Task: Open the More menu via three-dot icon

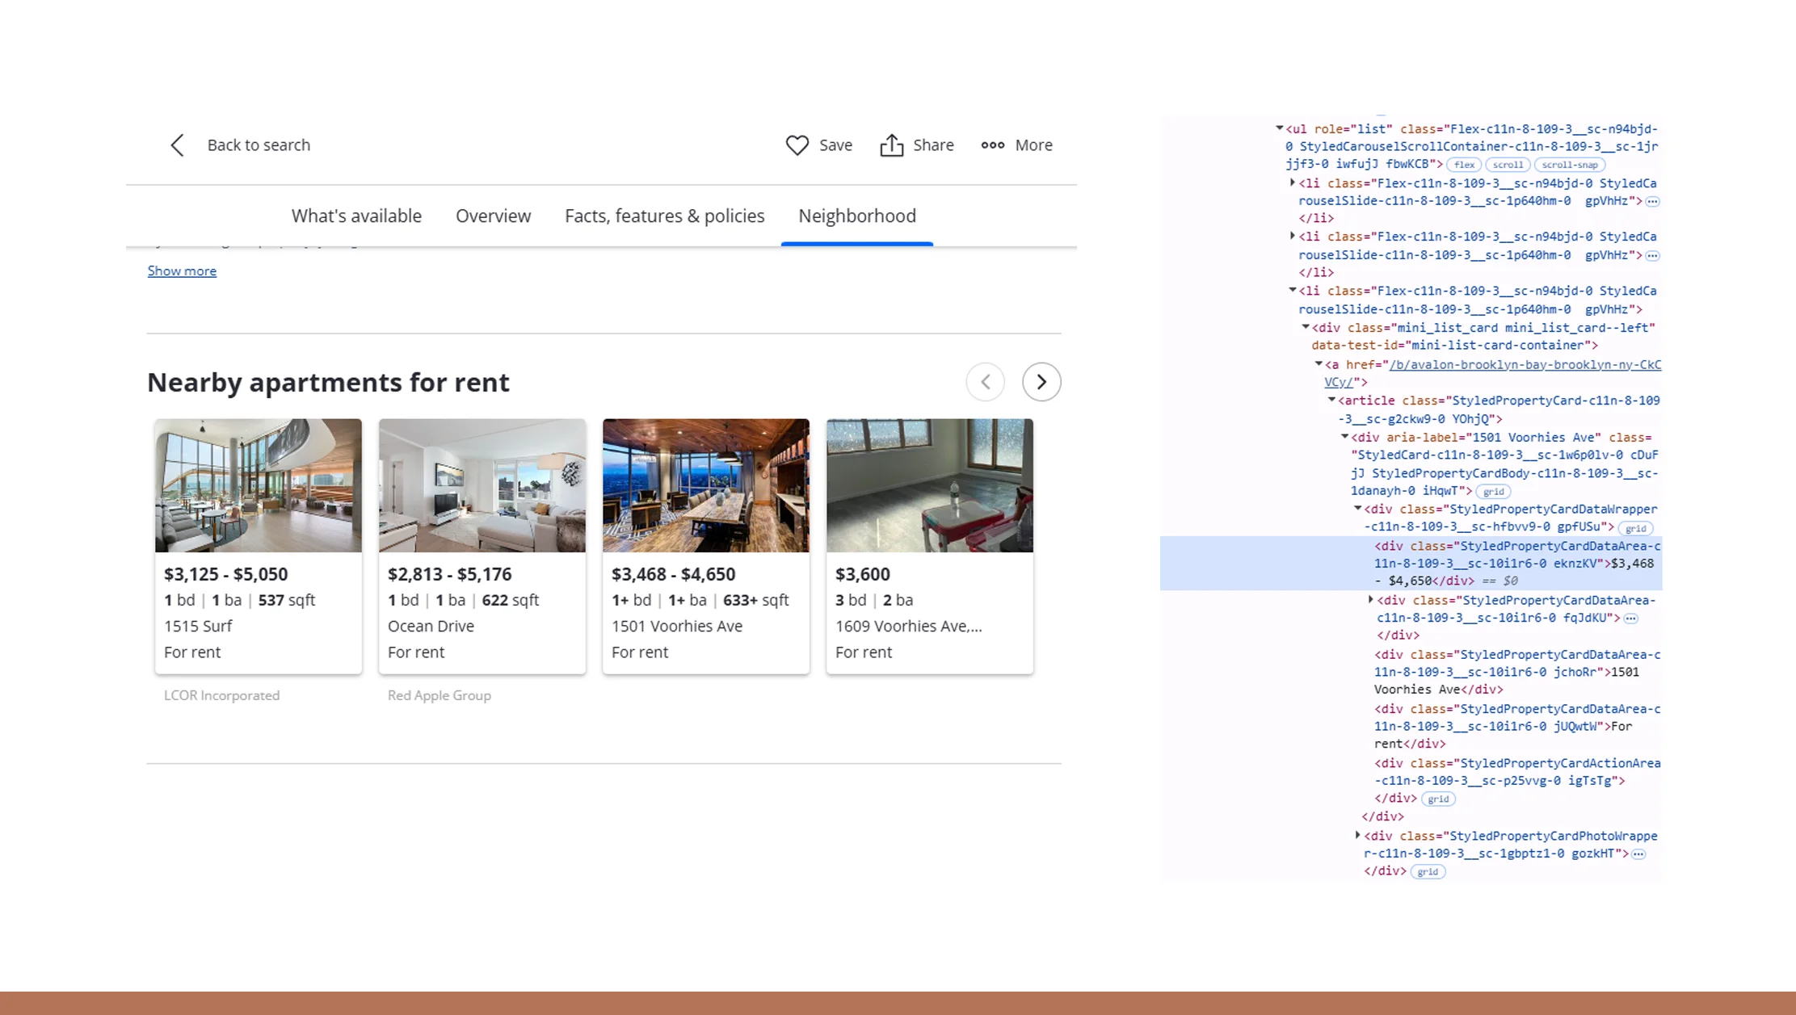Action: tap(992, 145)
